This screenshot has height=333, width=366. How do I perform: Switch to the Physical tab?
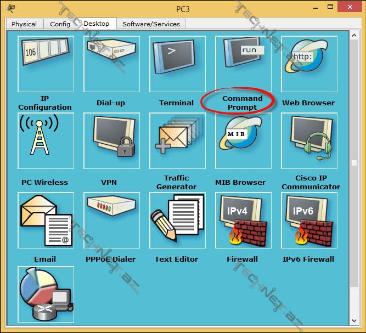point(24,24)
